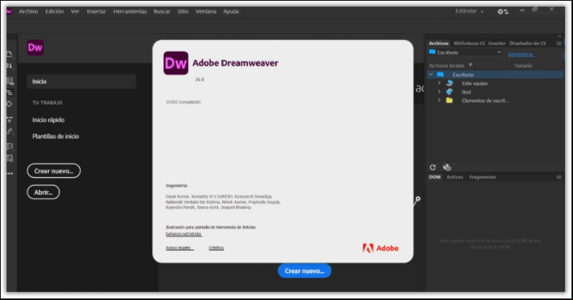Open the Ayuda menu
Viewport: 573px width, 300px height.
[x=231, y=11]
